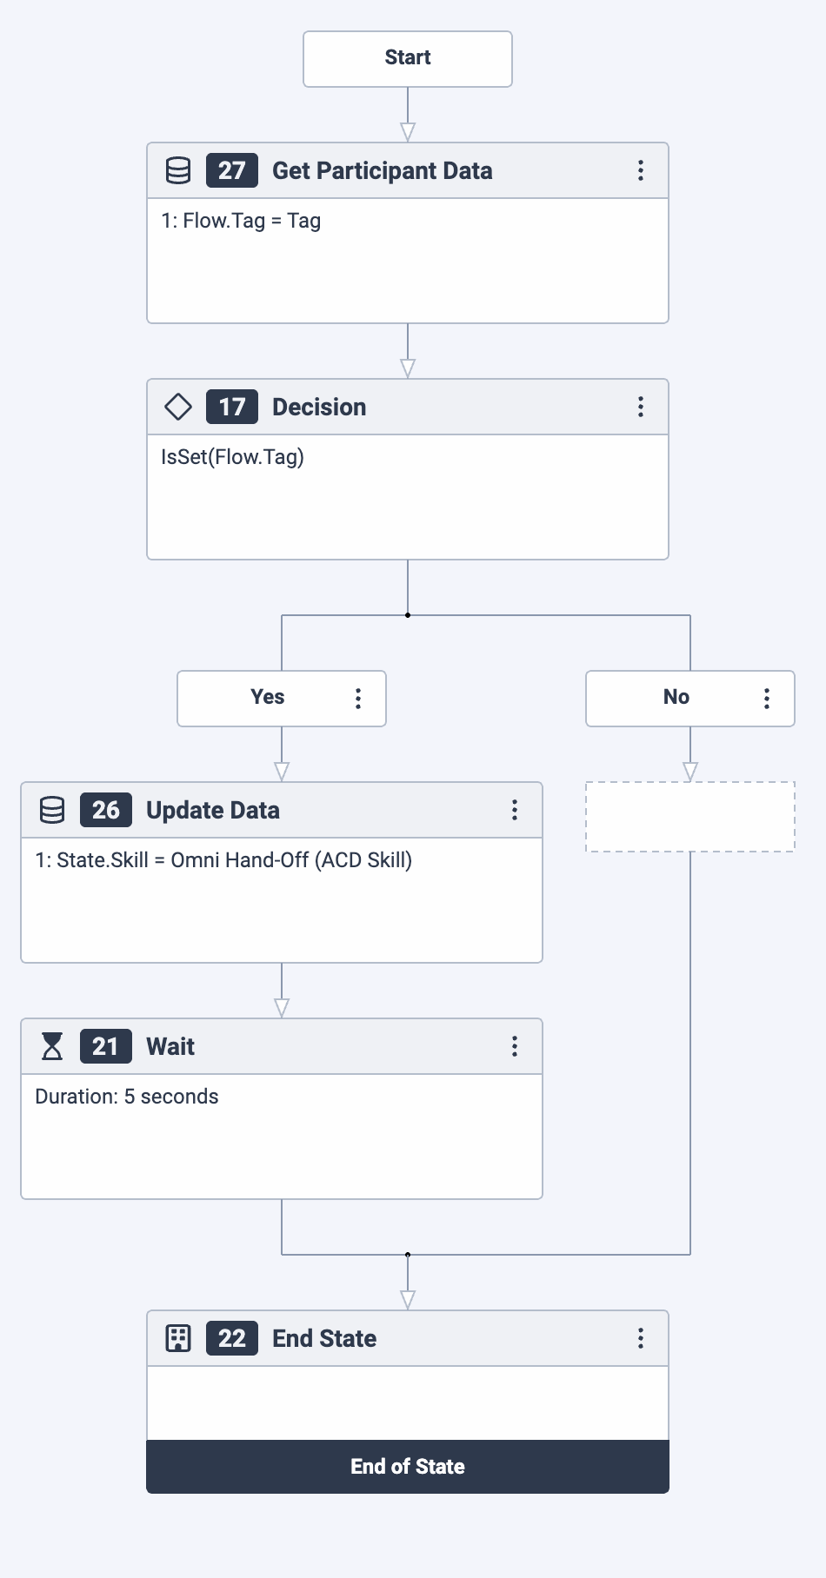Open the Get Participant Data options menu

(x=641, y=170)
